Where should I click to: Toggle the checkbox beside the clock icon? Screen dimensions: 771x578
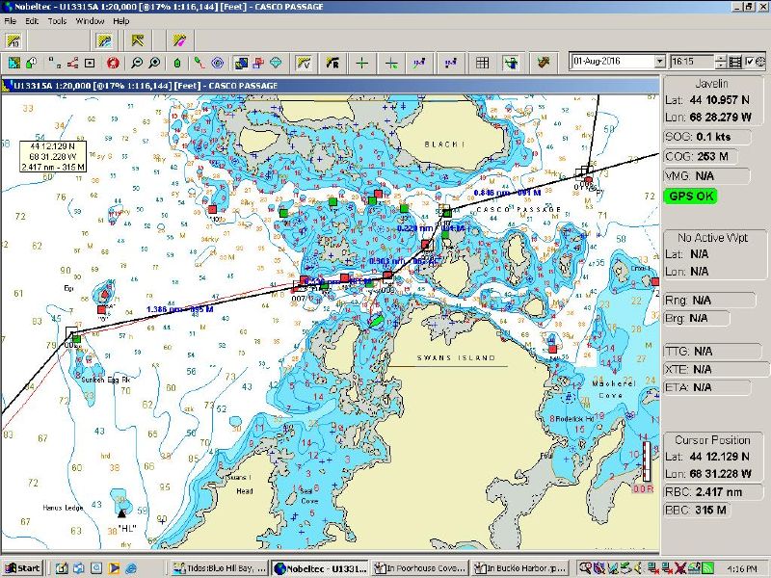tap(749, 62)
